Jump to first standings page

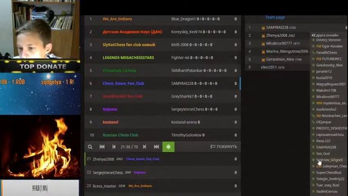point(102,147)
